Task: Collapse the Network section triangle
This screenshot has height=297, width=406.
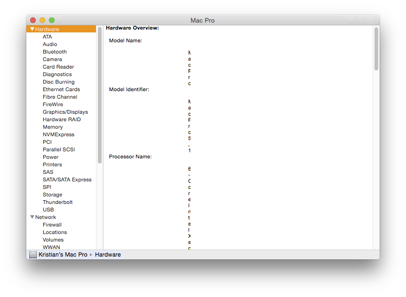Action: tap(32, 217)
